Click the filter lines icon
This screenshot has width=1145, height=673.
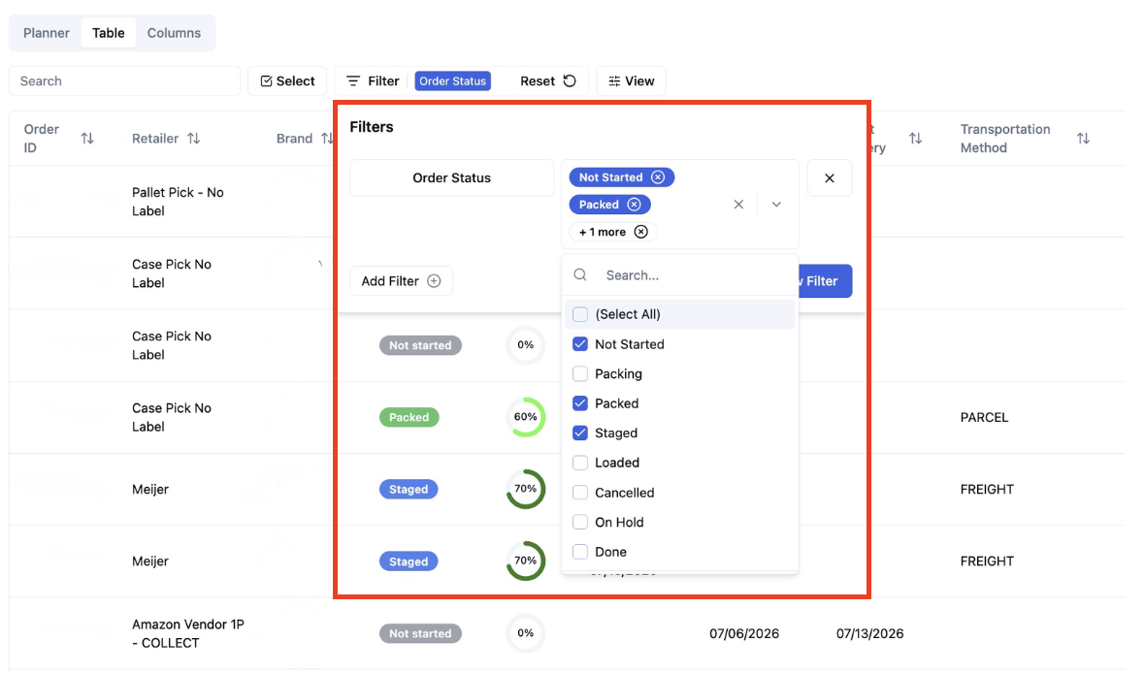[353, 81]
